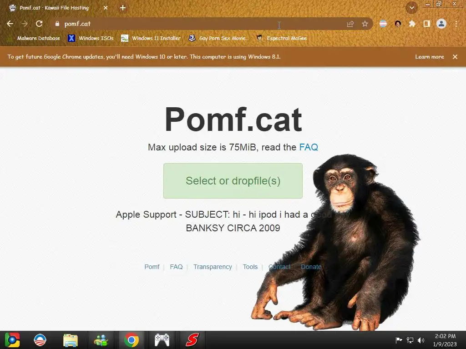Screen dimensions: 466x349
Task: Open the people messenger taskbar icon
Action: 101,340
